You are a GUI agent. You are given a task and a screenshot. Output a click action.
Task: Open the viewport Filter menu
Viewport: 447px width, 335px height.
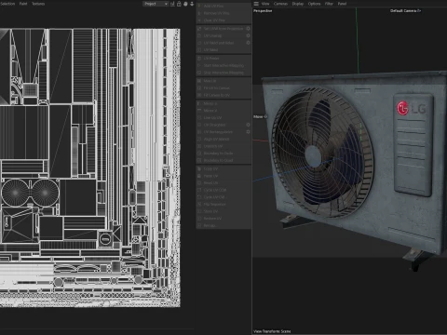pos(329,4)
